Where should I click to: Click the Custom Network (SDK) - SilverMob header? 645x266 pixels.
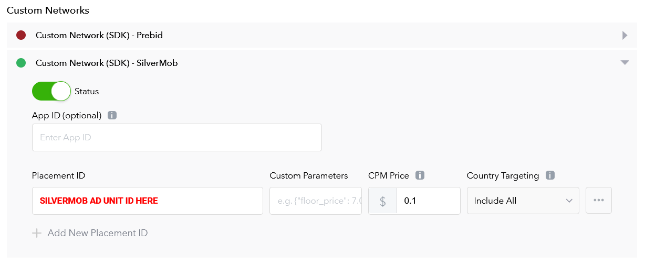[x=107, y=63]
